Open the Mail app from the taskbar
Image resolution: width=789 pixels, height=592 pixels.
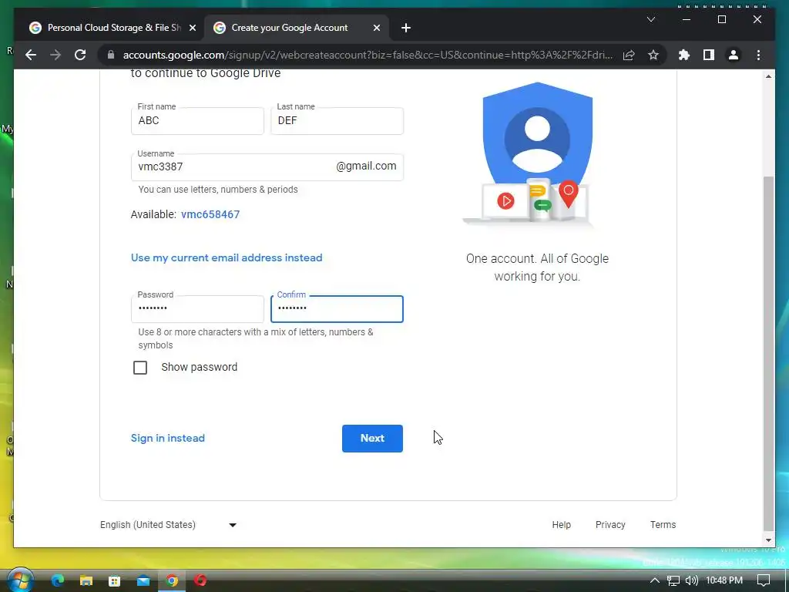tap(143, 581)
